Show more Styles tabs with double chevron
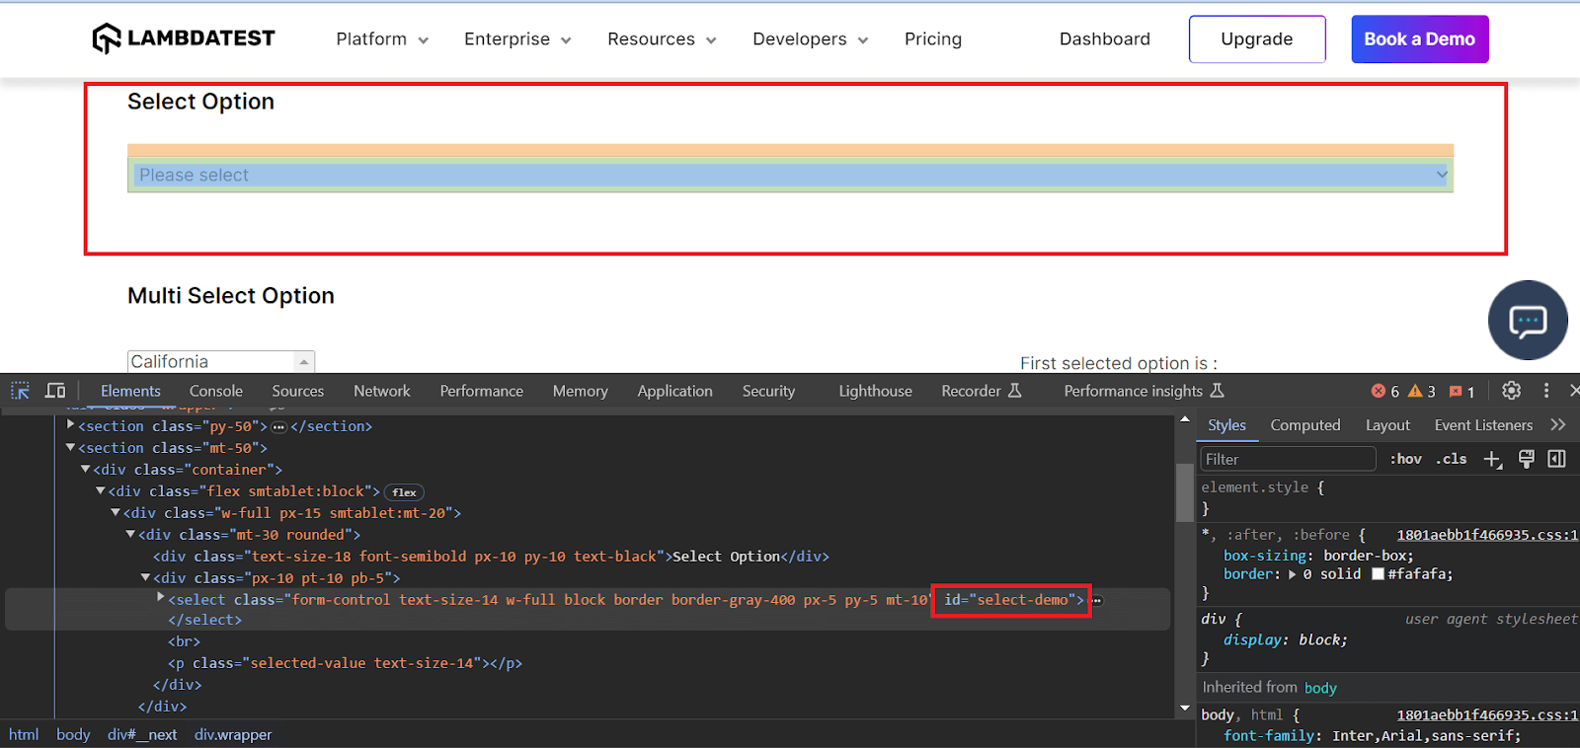The height and width of the screenshot is (748, 1580). [1558, 424]
